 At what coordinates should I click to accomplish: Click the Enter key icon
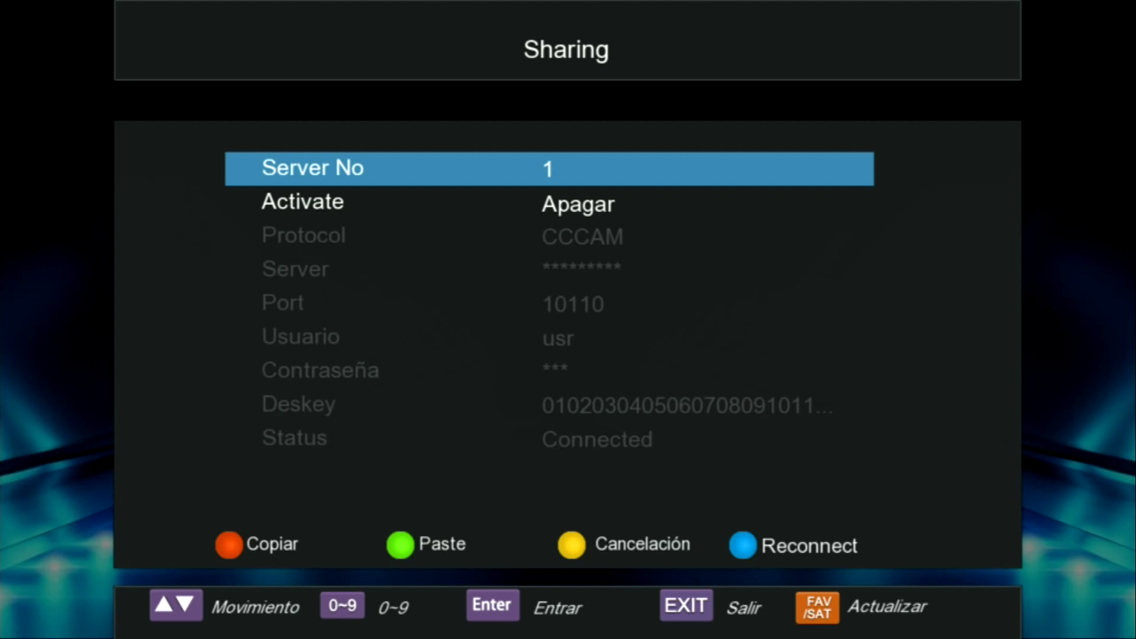click(x=492, y=605)
